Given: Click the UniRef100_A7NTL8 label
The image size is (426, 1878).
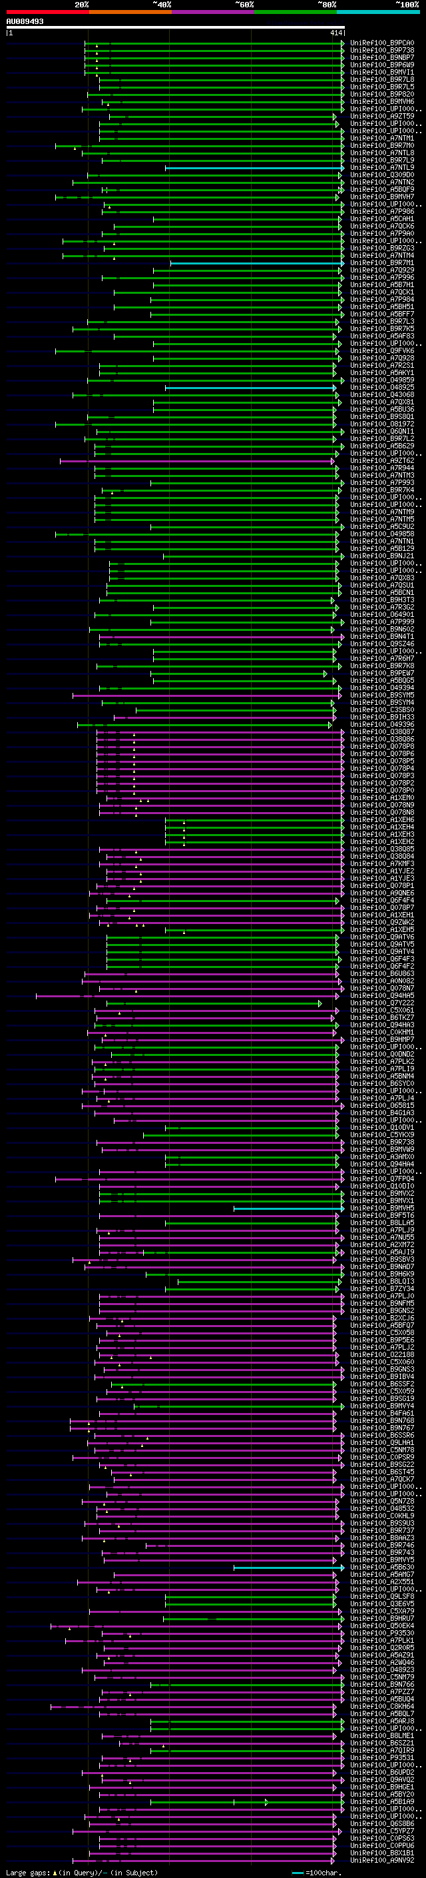Looking at the screenshot, I should (381, 153).
